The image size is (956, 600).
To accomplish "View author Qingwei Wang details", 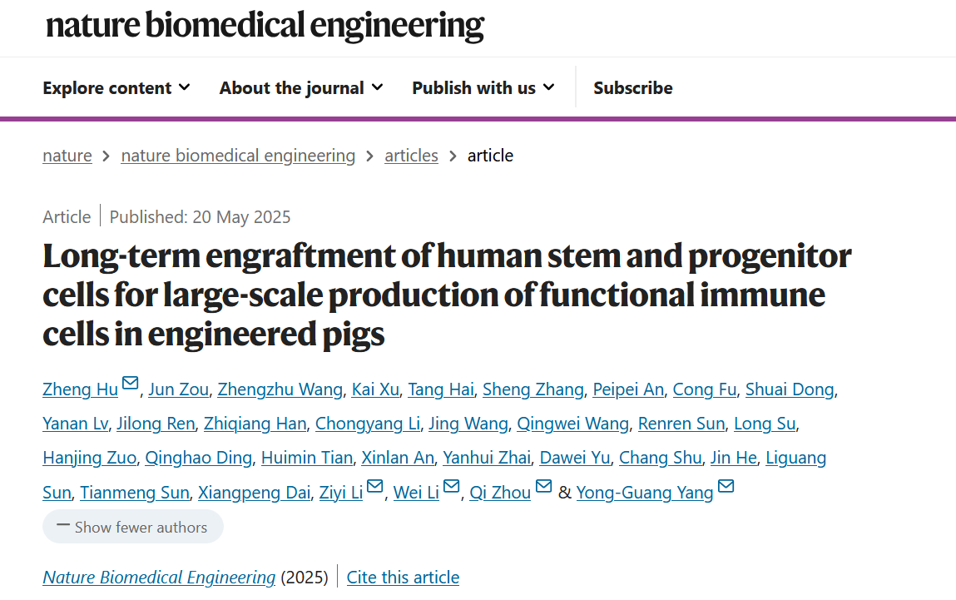I will [572, 424].
